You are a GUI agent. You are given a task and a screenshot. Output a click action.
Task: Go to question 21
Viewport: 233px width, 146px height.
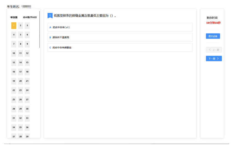point(27,81)
